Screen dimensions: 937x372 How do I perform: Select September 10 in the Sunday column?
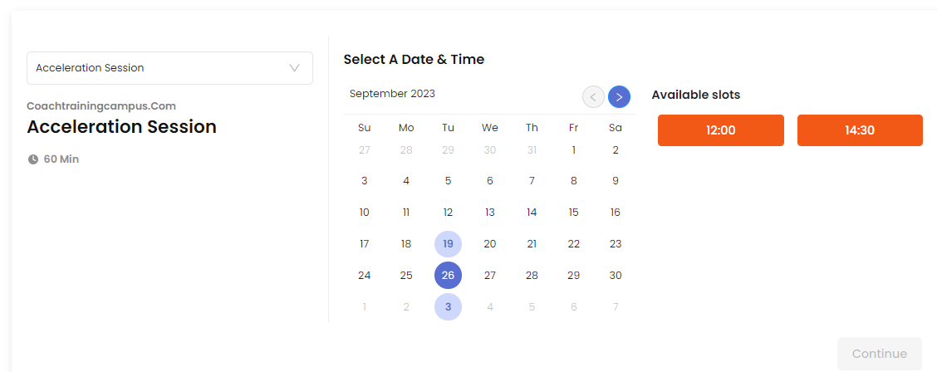(365, 212)
